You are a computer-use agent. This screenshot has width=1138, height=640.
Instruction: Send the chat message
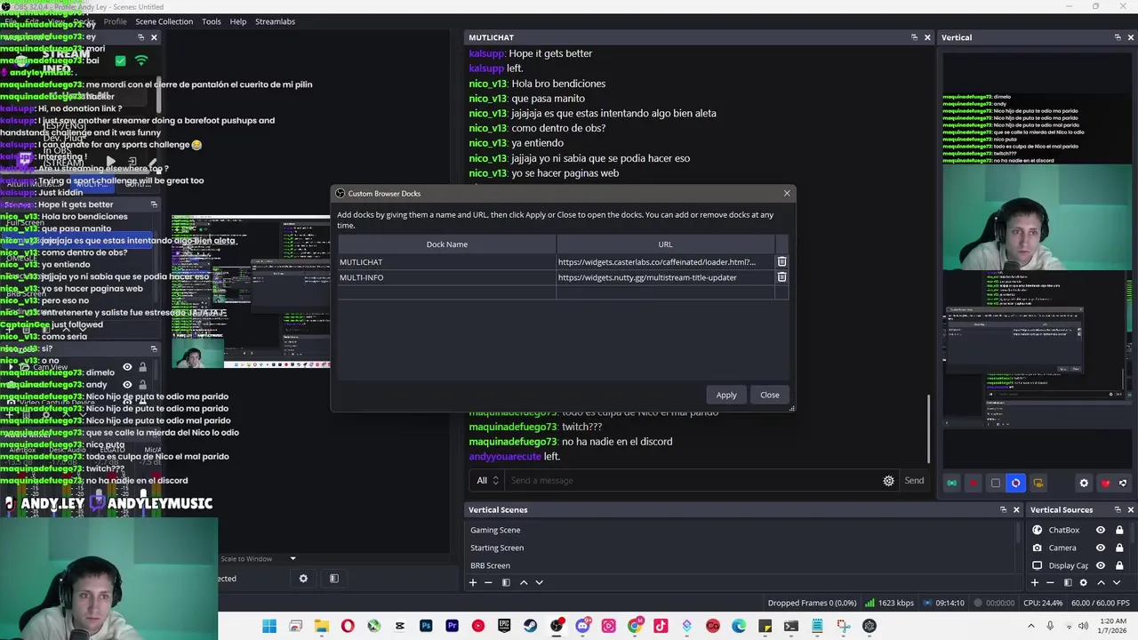coord(914,481)
